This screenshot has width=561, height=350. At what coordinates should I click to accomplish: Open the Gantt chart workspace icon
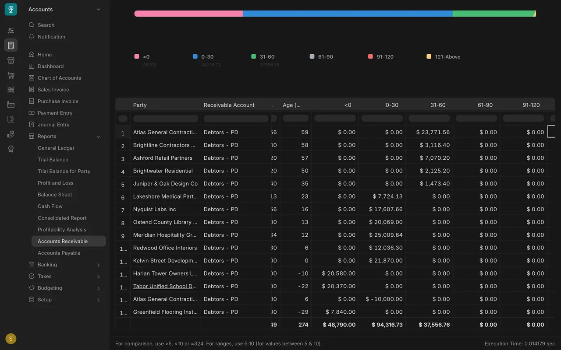pos(11,119)
